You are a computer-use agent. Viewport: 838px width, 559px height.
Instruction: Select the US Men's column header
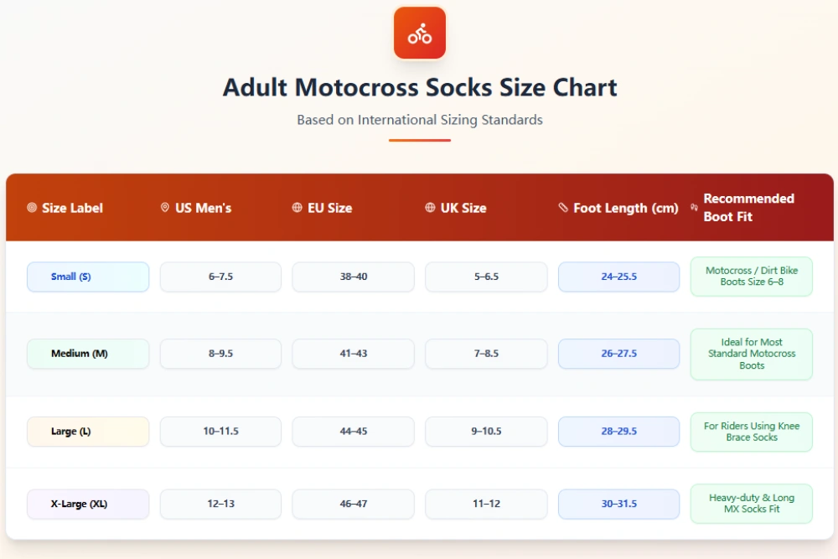pyautogui.click(x=204, y=208)
